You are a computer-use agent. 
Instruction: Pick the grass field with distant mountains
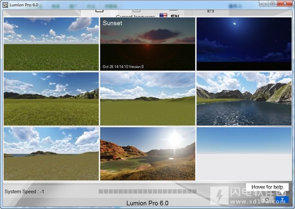tap(51, 99)
